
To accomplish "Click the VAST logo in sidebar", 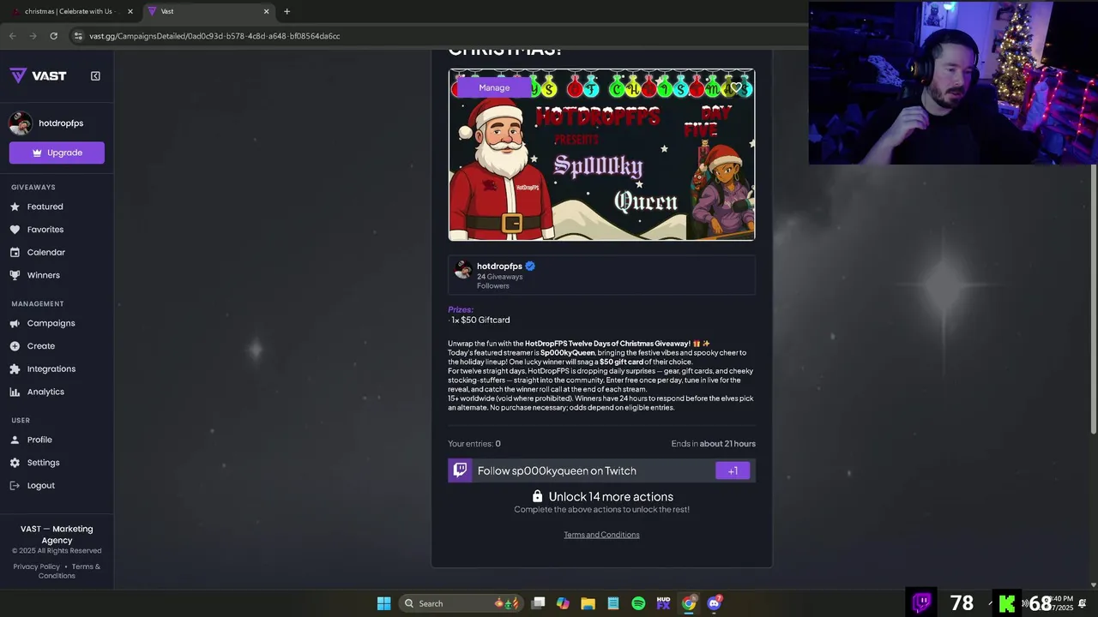I will (38, 75).
